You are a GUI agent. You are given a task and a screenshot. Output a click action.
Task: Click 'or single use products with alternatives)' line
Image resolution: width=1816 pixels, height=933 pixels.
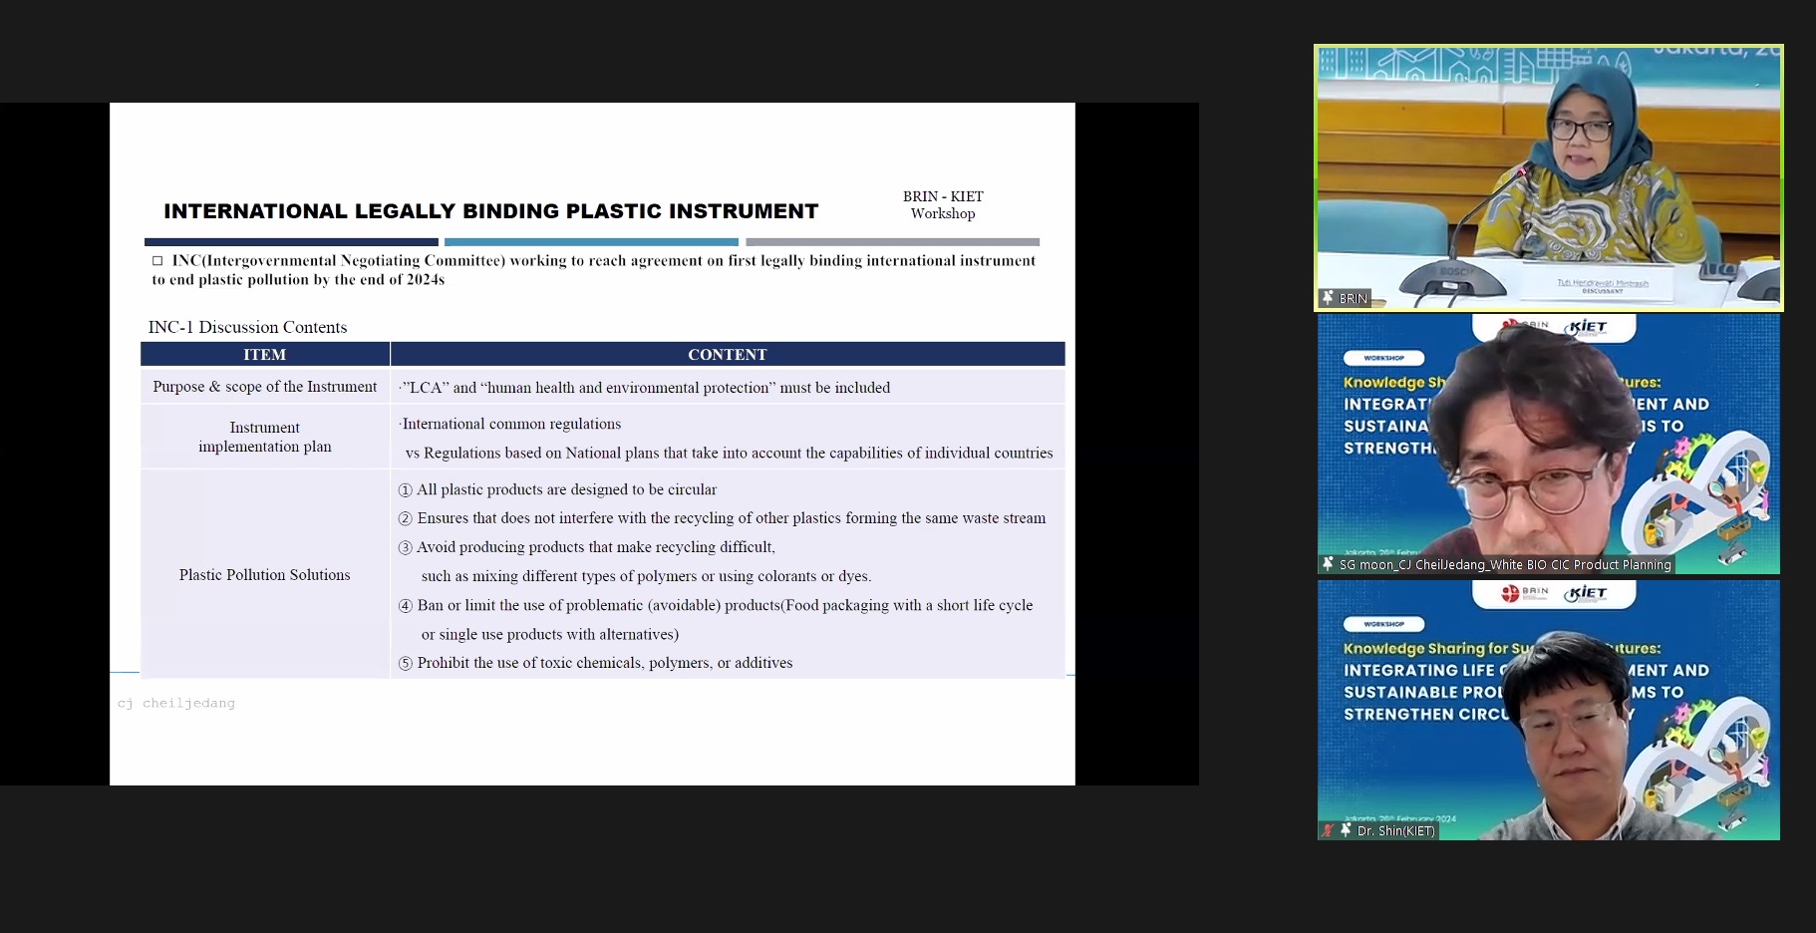coord(549,634)
